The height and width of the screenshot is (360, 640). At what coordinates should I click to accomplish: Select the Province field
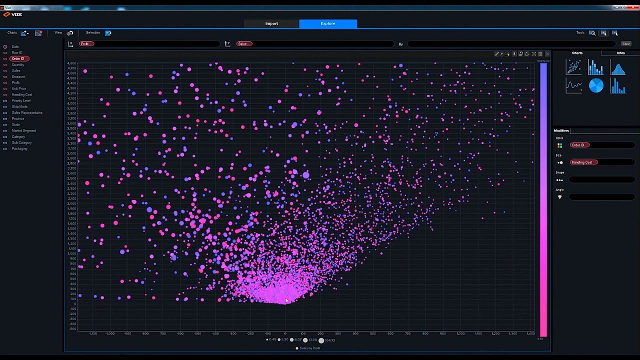pyautogui.click(x=18, y=119)
